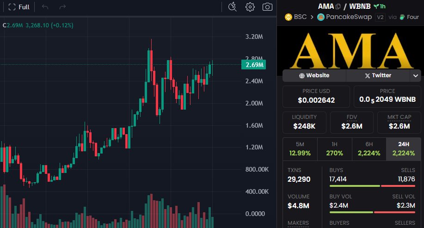Click the BSC chain icon
Image resolution: width=424 pixels, height=228 pixels.
click(288, 17)
